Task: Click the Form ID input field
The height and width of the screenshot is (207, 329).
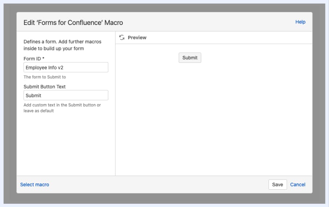Action: click(66, 67)
